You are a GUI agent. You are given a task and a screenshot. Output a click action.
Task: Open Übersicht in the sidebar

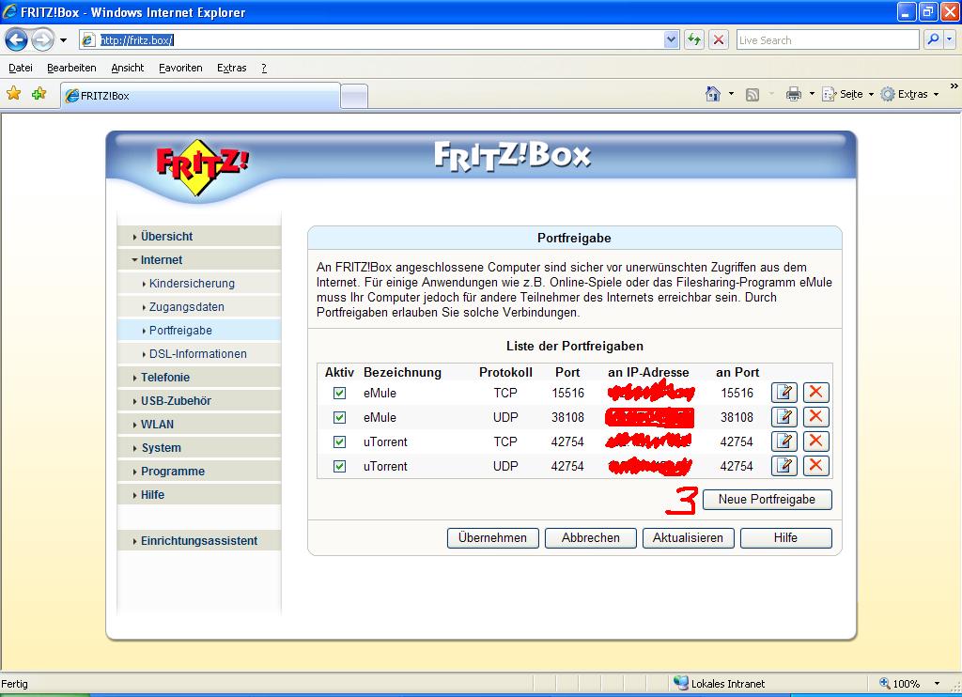pyautogui.click(x=199, y=236)
